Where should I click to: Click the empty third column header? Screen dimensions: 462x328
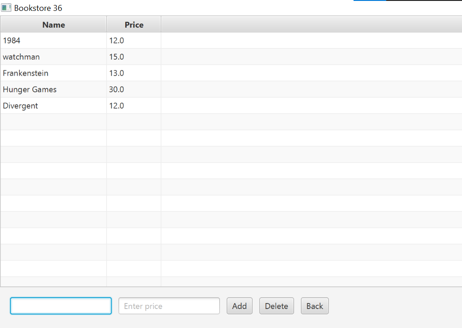coord(311,25)
